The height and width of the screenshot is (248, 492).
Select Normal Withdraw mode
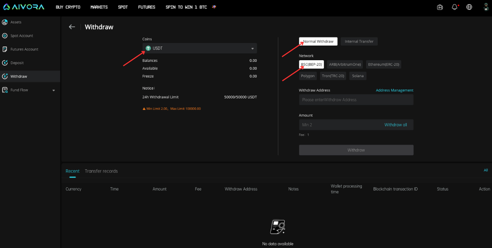click(318, 41)
